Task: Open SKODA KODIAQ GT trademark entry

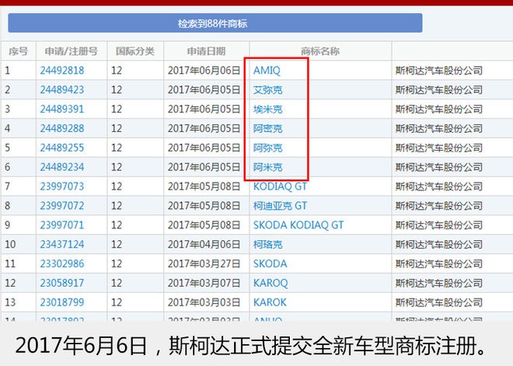Action: tap(298, 225)
